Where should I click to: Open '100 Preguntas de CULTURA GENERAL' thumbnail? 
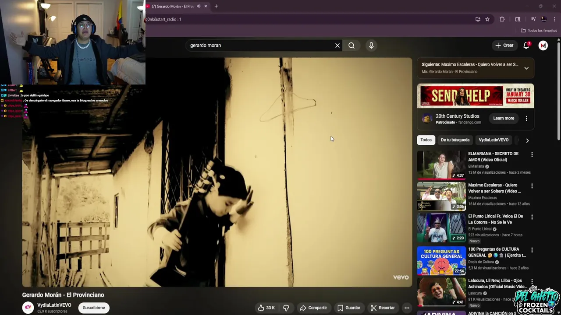tap(441, 260)
